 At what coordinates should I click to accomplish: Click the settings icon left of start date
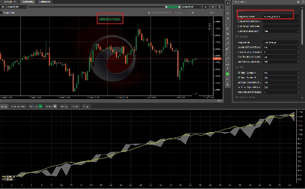pyautogui.click(x=3, y=7)
